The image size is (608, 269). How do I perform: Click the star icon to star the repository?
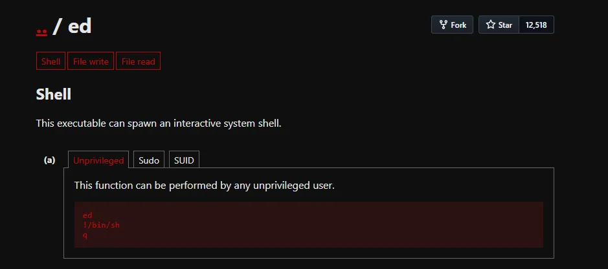tap(490, 25)
